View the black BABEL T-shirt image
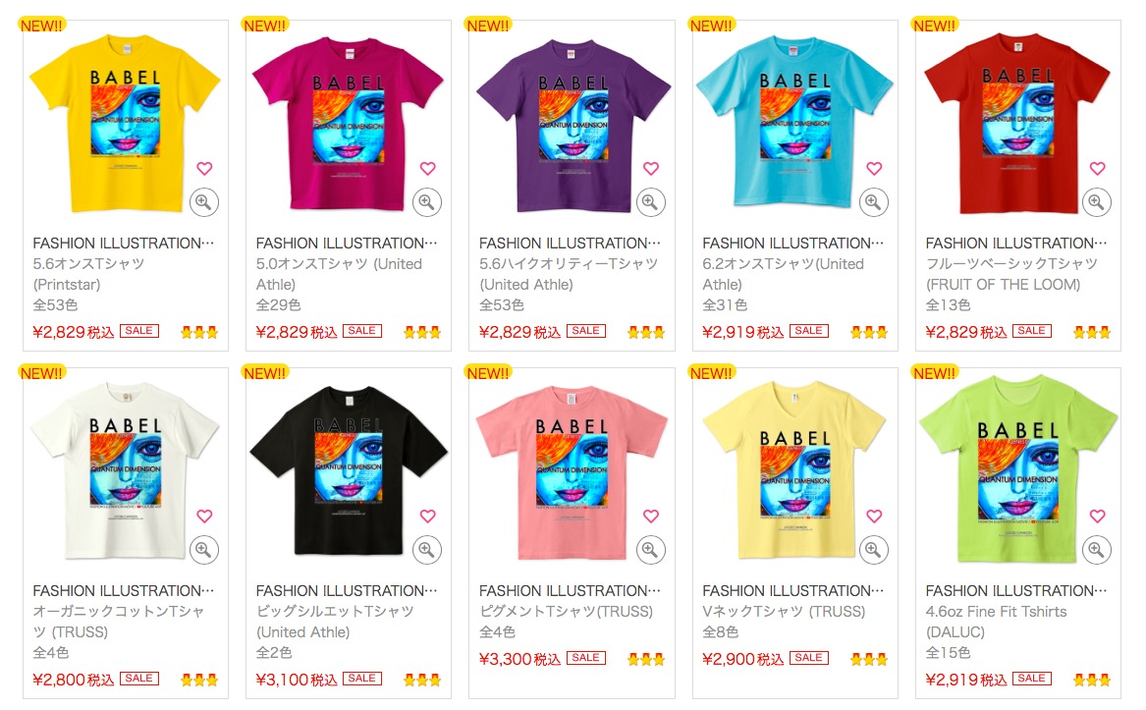This screenshot has width=1146, height=710. click(x=349, y=470)
